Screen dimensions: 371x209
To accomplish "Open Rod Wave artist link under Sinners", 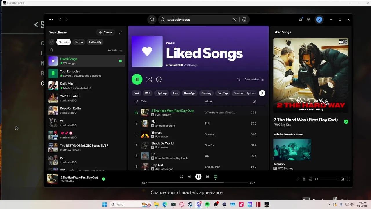I will [x=161, y=136].
